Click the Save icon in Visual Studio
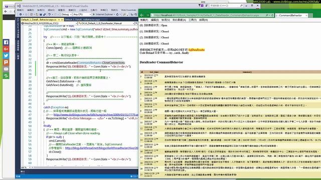 pyautogui.click(x=41, y=14)
